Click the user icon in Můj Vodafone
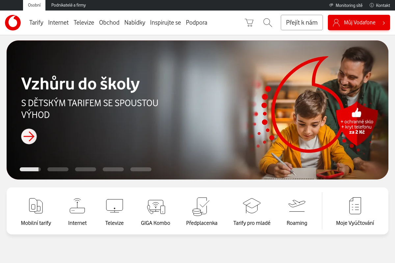Image resolution: width=395 pixels, height=263 pixels. 336,23
